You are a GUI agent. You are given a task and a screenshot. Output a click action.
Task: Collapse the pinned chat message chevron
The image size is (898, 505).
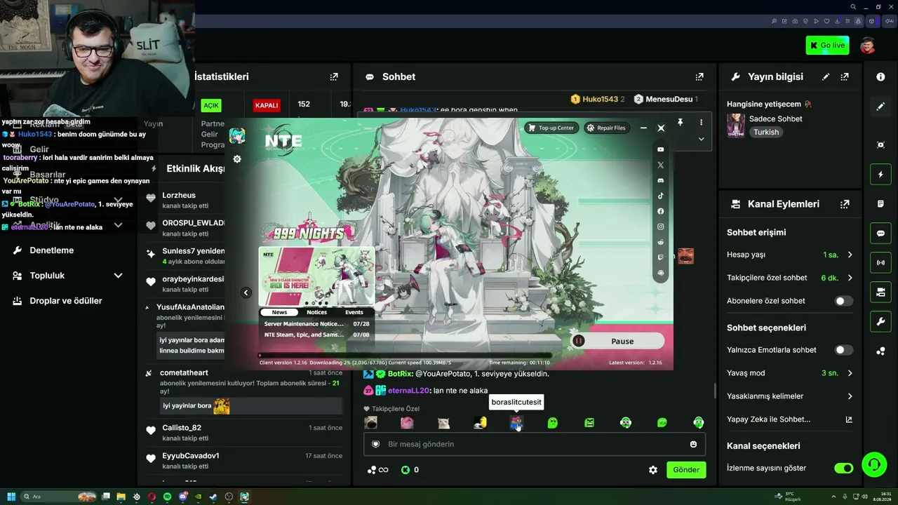701,139
